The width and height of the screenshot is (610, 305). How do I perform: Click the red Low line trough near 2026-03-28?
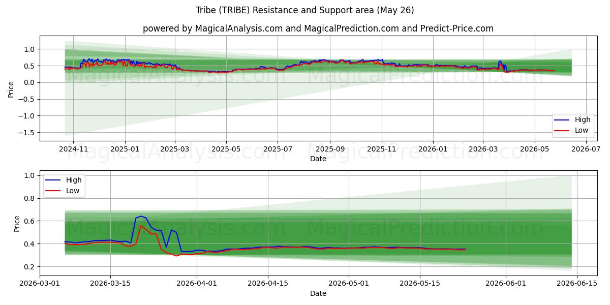coord(176,256)
